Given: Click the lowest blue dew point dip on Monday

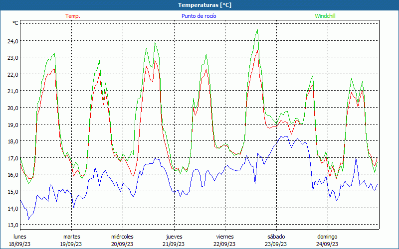Looking at the screenshot, I should [29, 220].
